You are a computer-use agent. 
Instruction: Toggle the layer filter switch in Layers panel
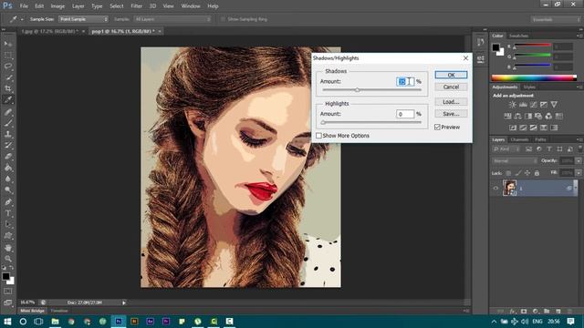(580, 149)
